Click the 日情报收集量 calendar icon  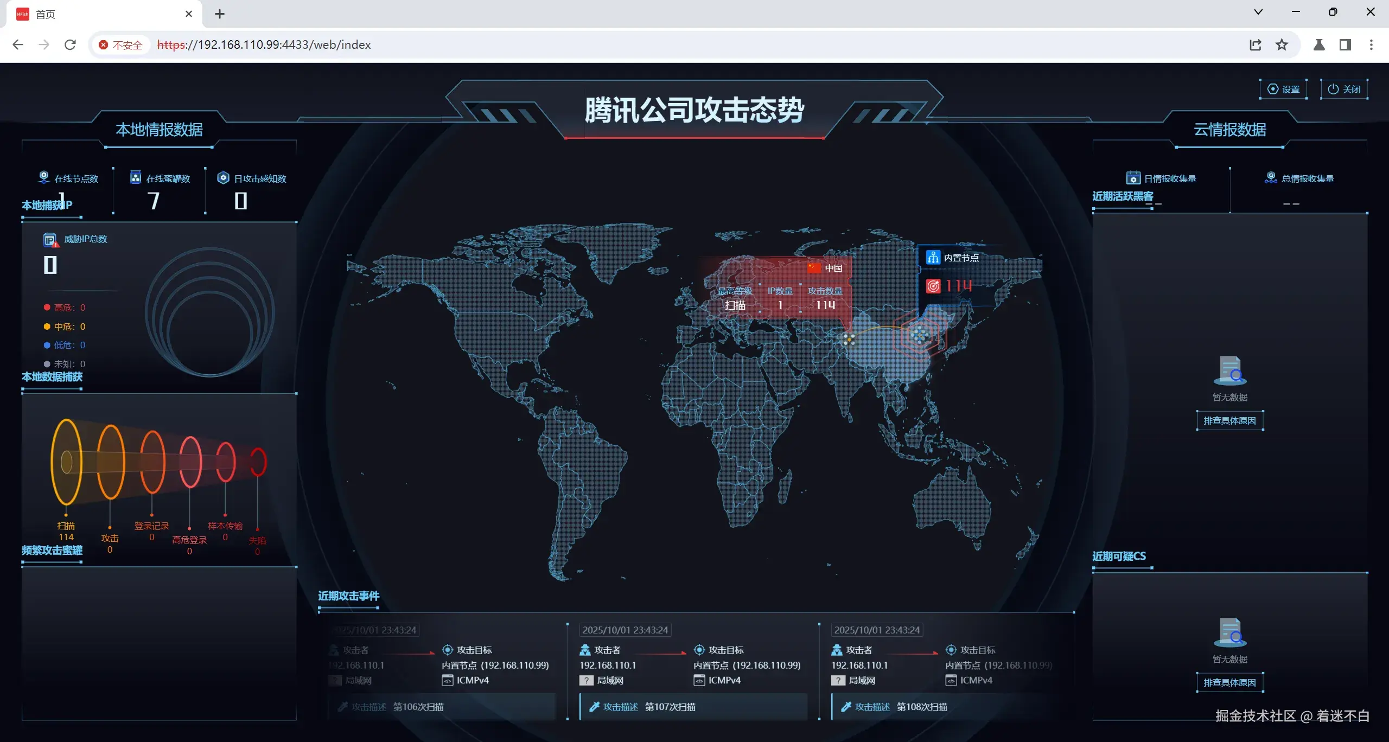click(1133, 178)
